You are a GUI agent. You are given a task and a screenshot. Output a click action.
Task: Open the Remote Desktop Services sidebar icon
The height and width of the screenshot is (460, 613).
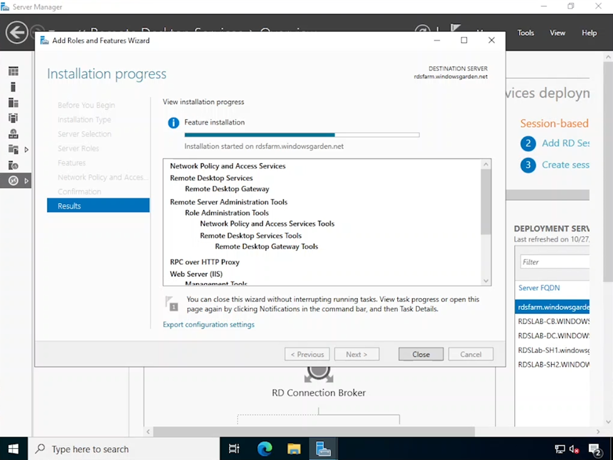click(14, 179)
